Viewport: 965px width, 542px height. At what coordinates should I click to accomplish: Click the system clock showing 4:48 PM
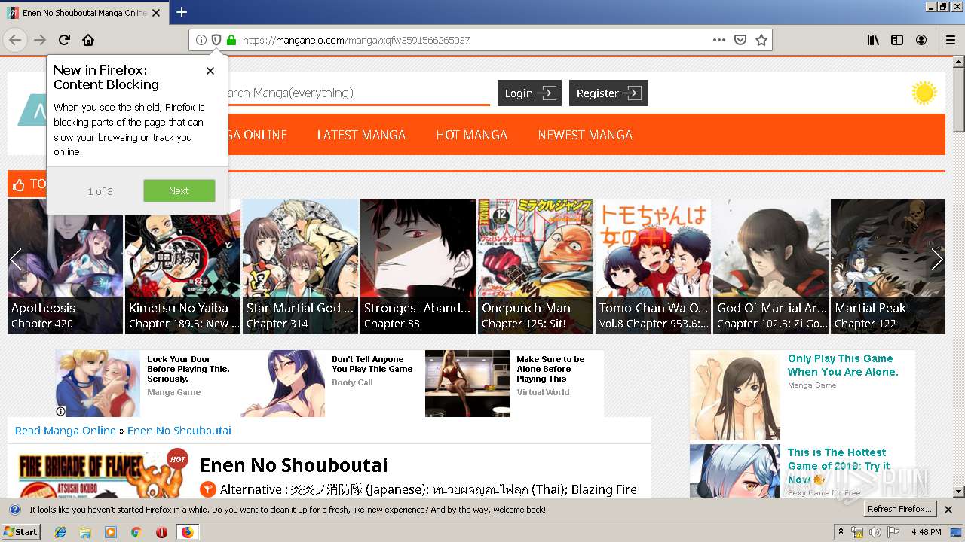[926, 532]
